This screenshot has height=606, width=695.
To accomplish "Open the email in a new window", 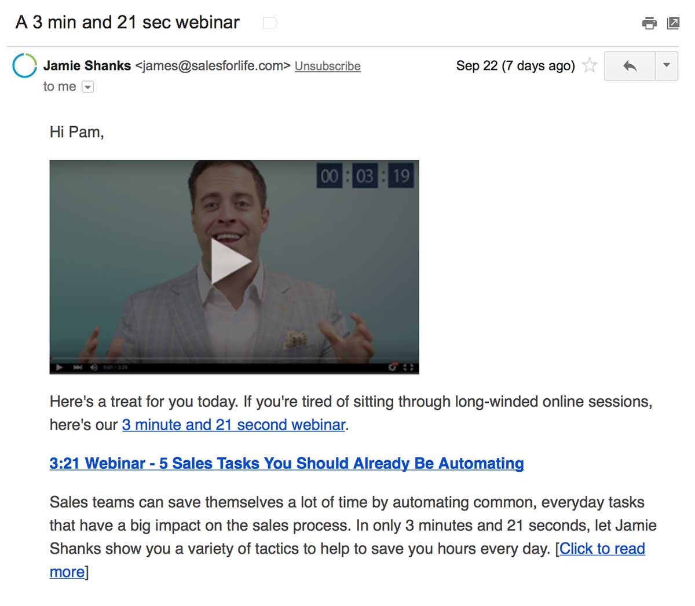I will (x=673, y=23).
